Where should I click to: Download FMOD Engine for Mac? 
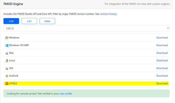[162, 53]
